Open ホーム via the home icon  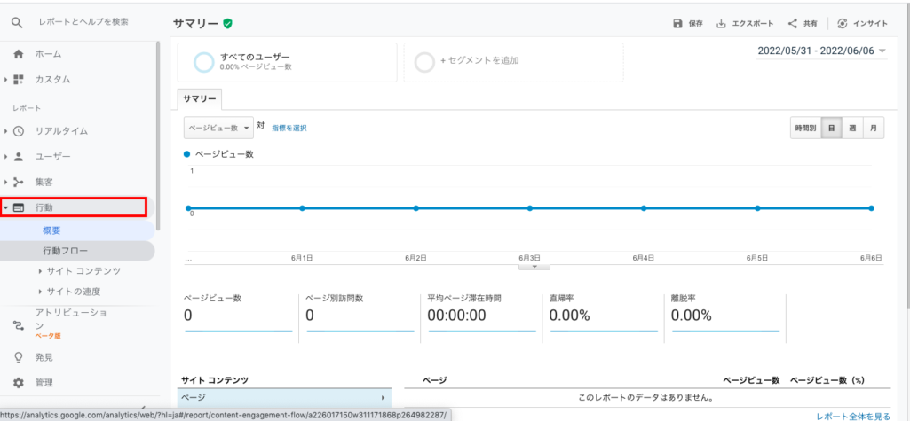(x=19, y=54)
